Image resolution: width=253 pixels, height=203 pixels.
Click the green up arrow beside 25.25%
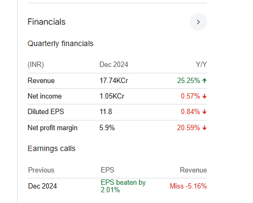[x=205, y=81]
